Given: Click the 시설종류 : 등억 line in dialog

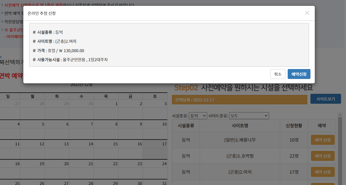Looking at the screenshot, I should tap(48, 32).
